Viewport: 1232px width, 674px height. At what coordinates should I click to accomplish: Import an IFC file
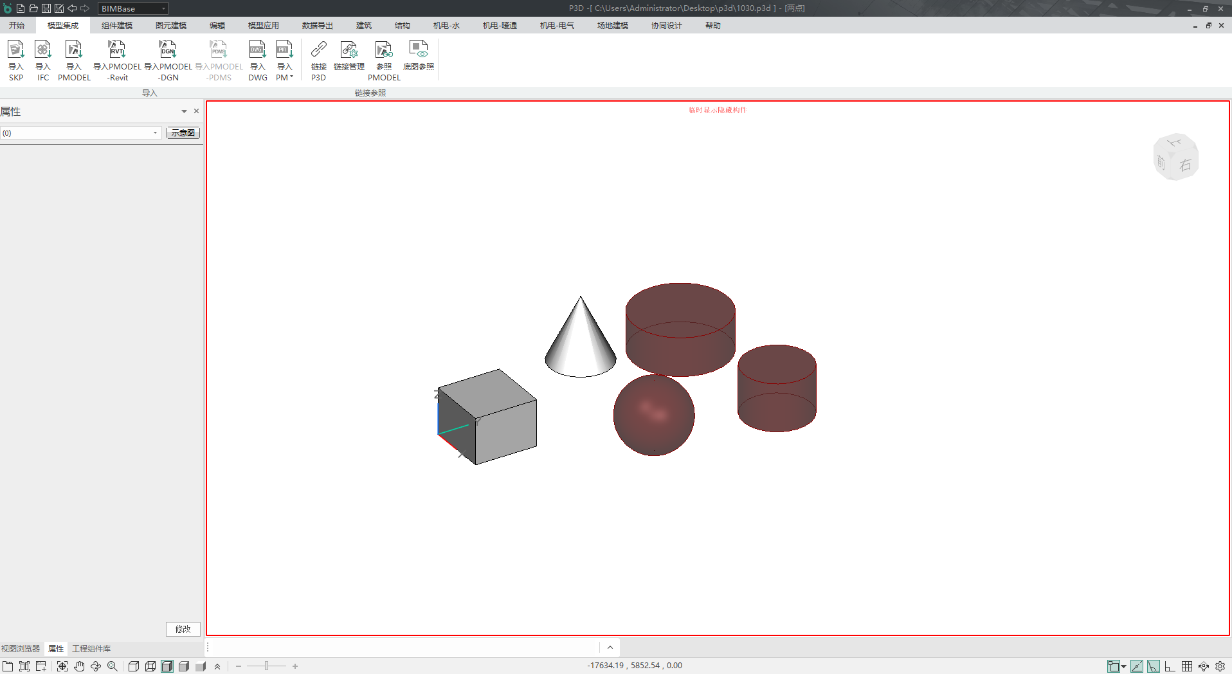[42, 50]
